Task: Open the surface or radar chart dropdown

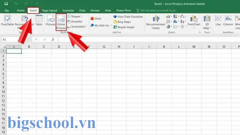Action: (183, 26)
